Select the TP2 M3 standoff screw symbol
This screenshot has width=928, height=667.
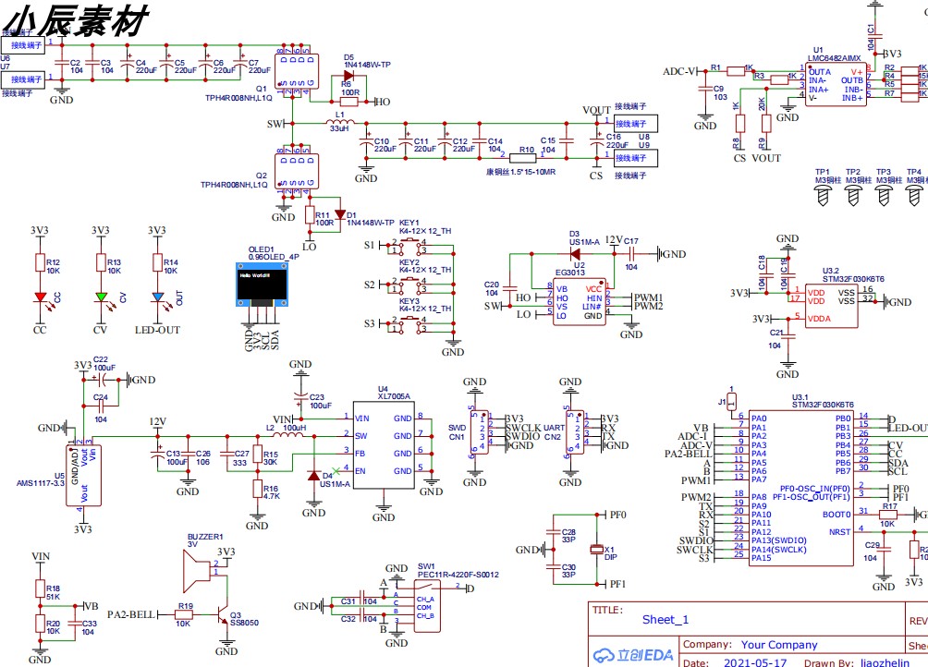click(853, 195)
